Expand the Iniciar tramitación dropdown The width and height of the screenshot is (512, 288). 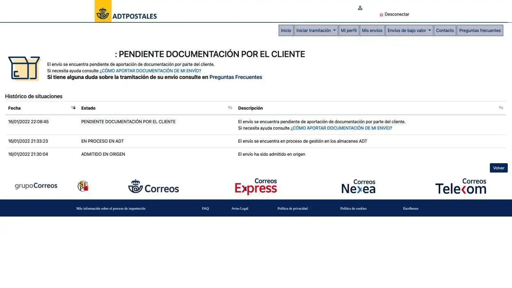(x=316, y=30)
